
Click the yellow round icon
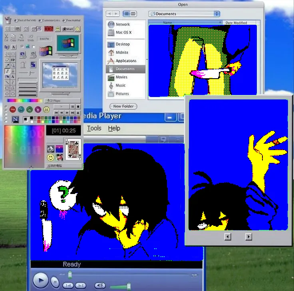pos(46,109)
